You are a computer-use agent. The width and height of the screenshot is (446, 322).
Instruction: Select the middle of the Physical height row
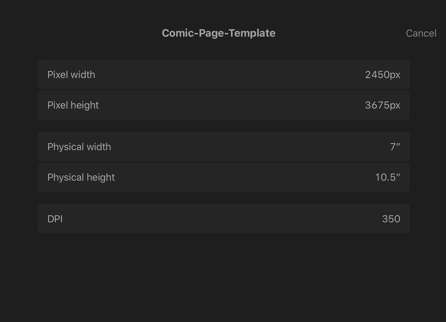tap(224, 177)
